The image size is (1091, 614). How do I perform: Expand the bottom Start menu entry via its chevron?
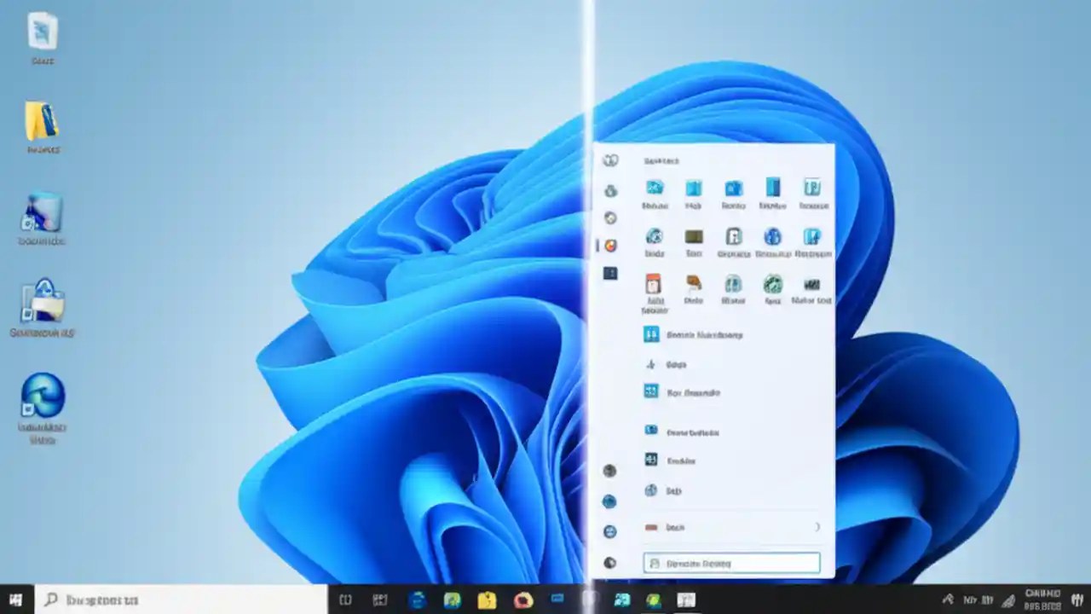click(818, 528)
